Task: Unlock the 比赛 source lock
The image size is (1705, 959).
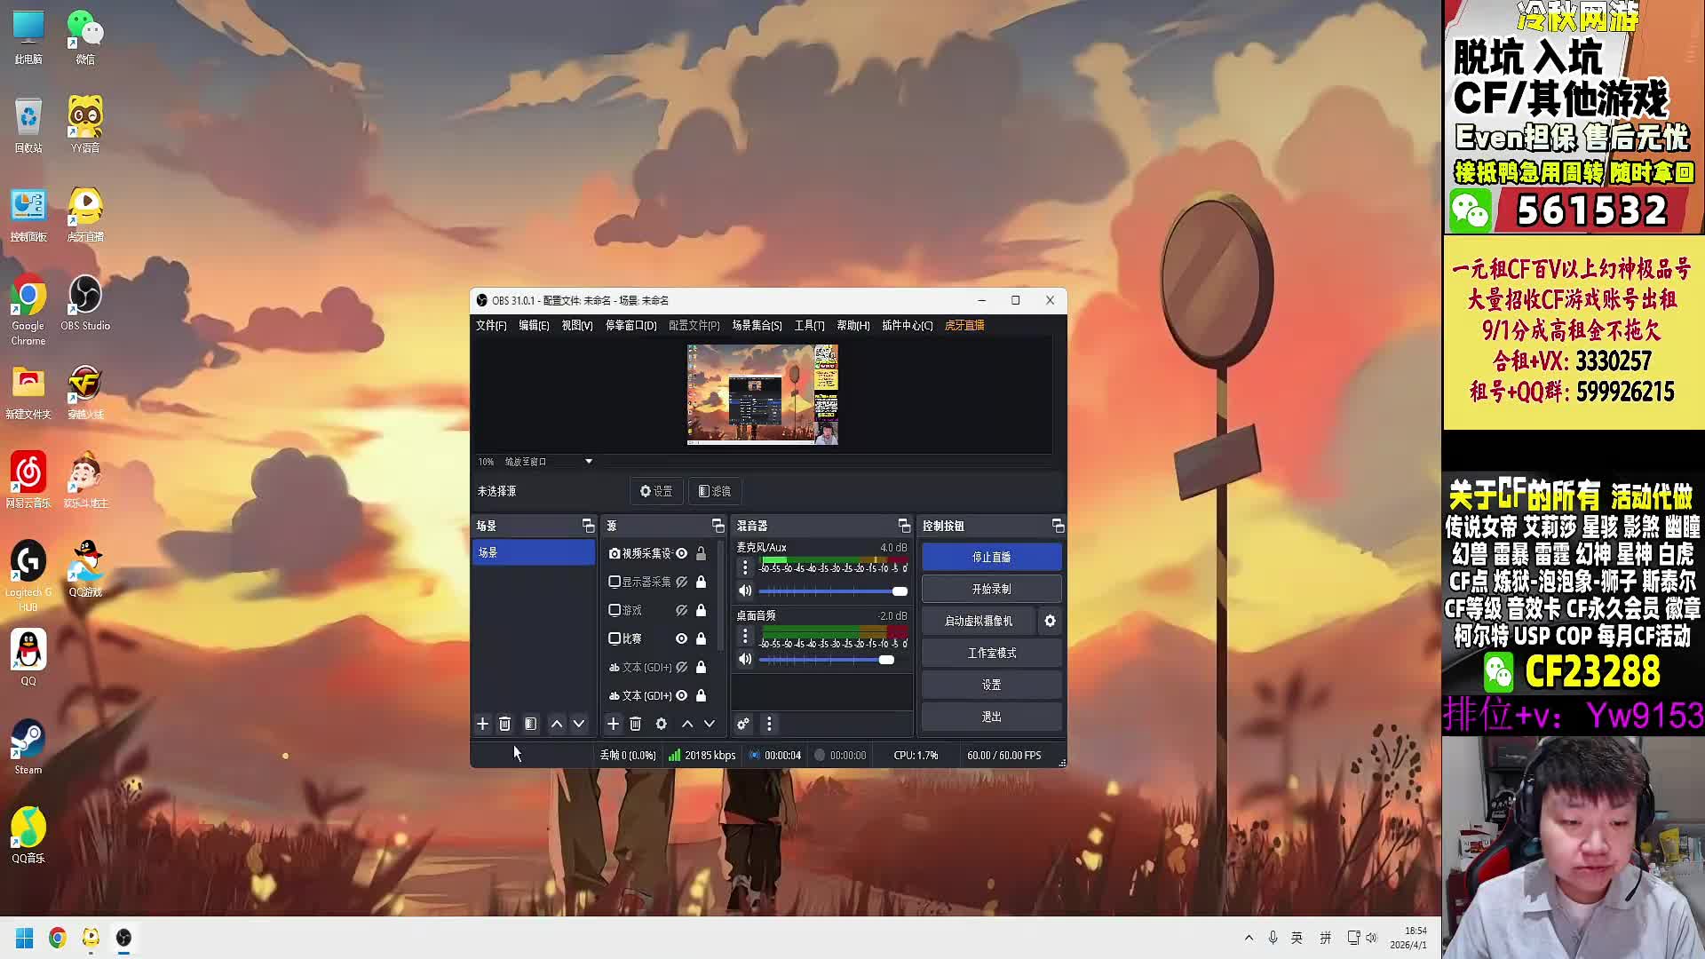Action: point(701,638)
